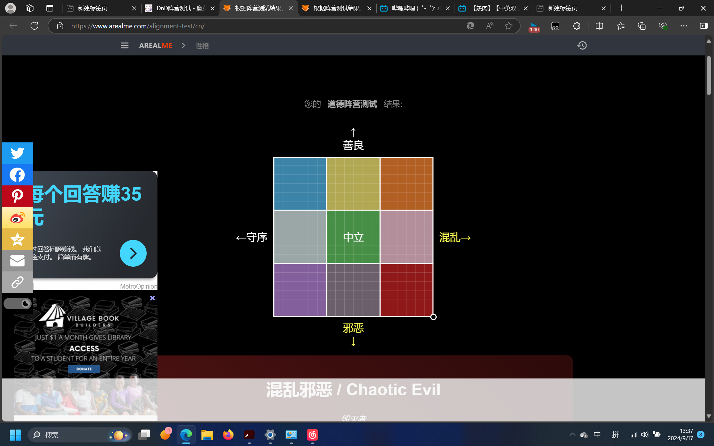Copy the page link icon
Screen dimensions: 714x446
pyautogui.click(x=17, y=282)
